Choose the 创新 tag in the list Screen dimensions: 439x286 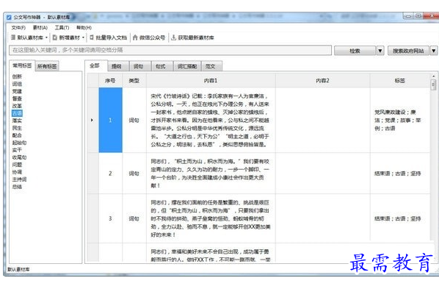coord(17,76)
